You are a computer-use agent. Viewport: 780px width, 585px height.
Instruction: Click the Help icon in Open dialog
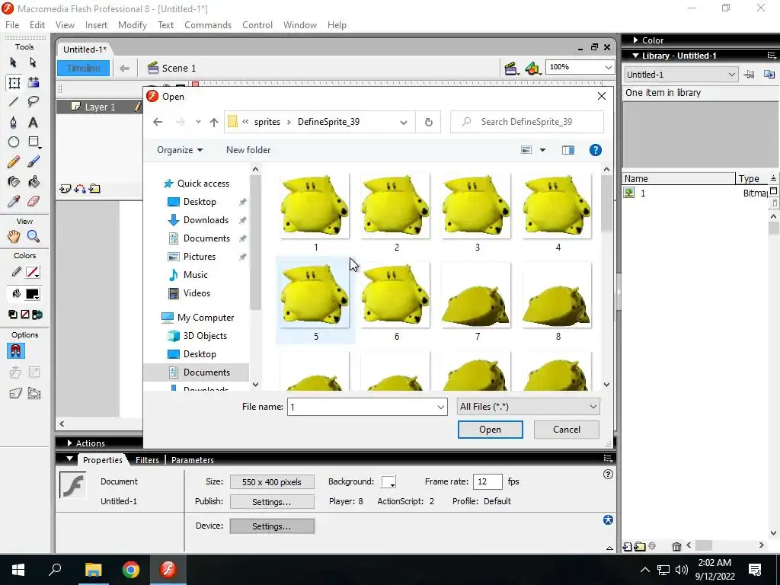pos(595,150)
